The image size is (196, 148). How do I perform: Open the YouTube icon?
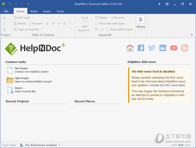pyautogui.click(x=174, y=48)
